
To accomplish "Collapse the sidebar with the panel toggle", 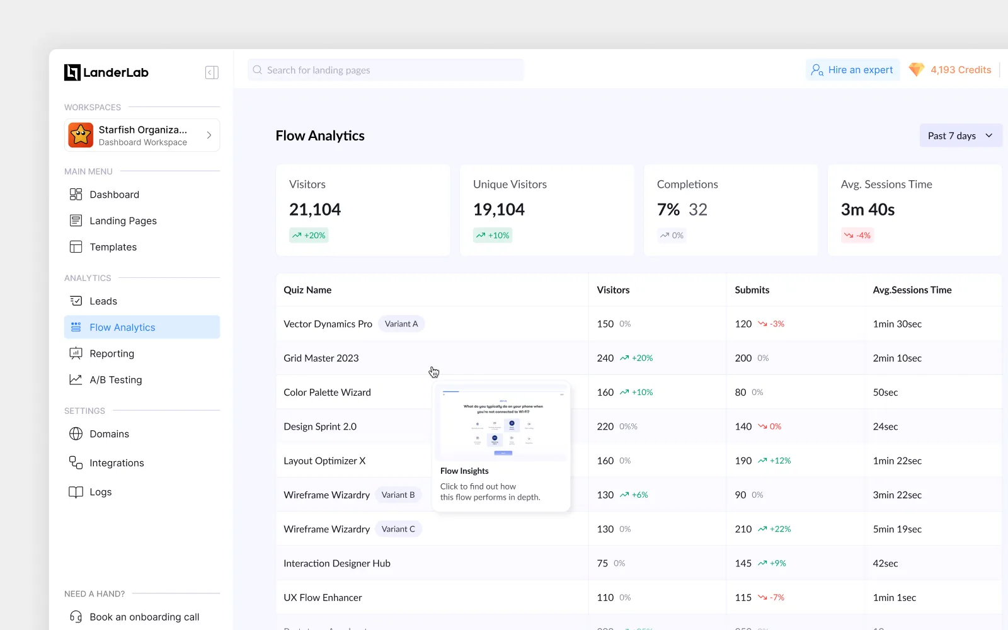I will (x=212, y=72).
